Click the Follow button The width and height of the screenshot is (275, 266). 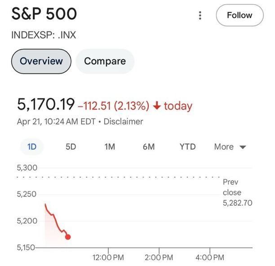[x=239, y=15]
